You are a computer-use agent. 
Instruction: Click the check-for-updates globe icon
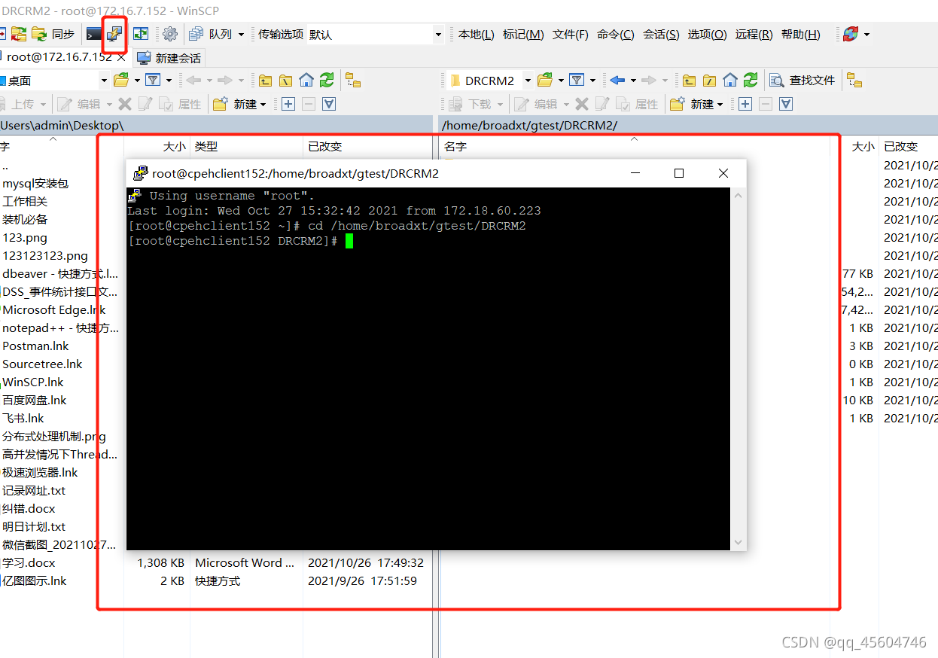pyautogui.click(x=851, y=34)
